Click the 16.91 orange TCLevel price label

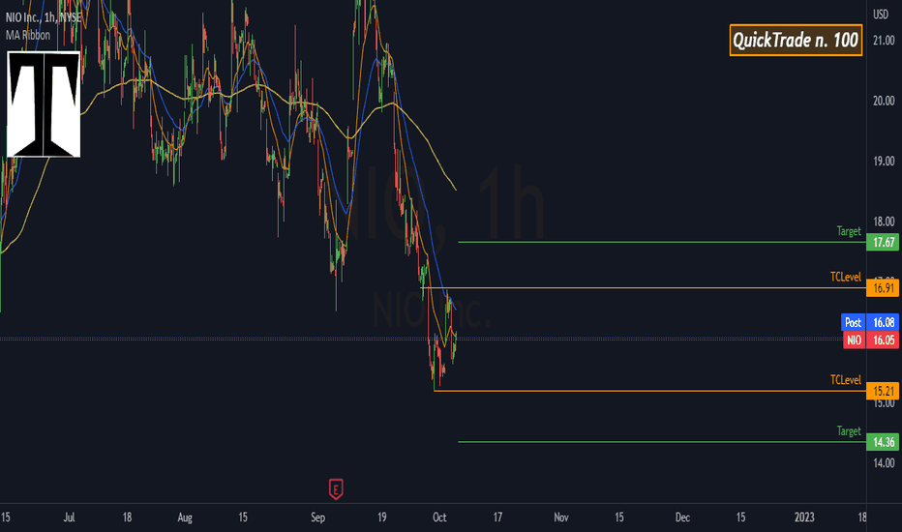point(883,287)
